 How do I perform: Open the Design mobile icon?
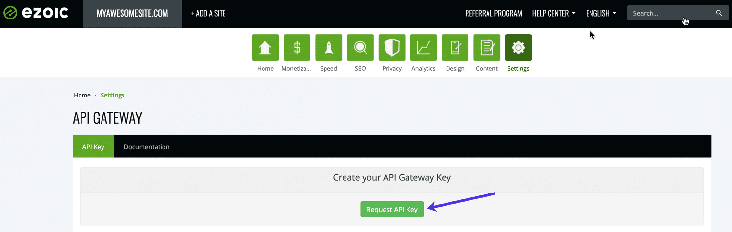tap(455, 48)
